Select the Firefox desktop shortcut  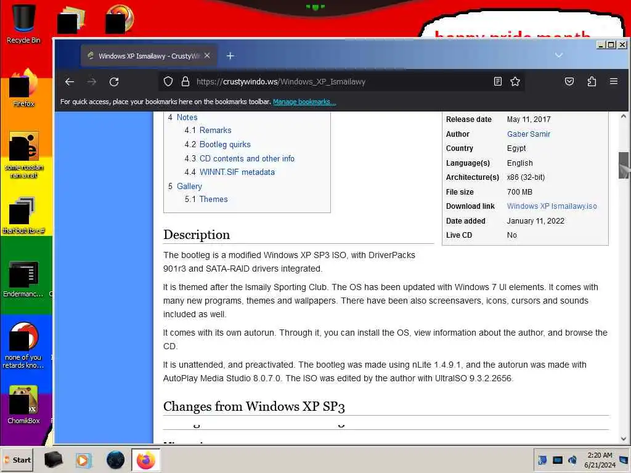coord(23,87)
